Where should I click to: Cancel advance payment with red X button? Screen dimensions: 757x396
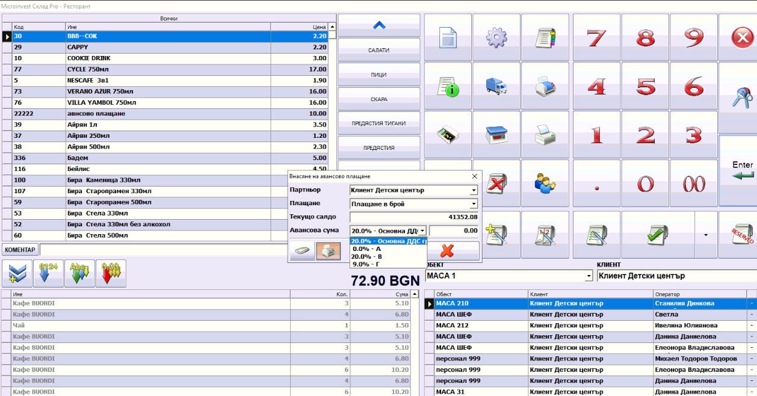pyautogui.click(x=447, y=251)
